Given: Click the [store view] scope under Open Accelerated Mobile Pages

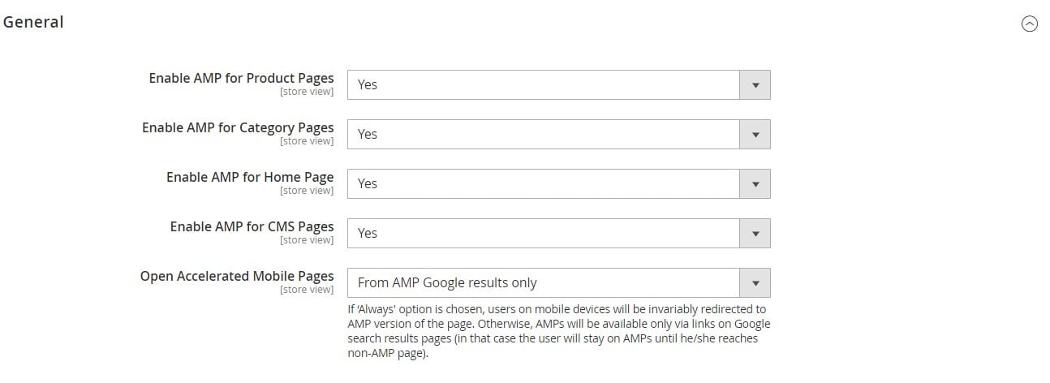Looking at the screenshot, I should coord(307,290).
